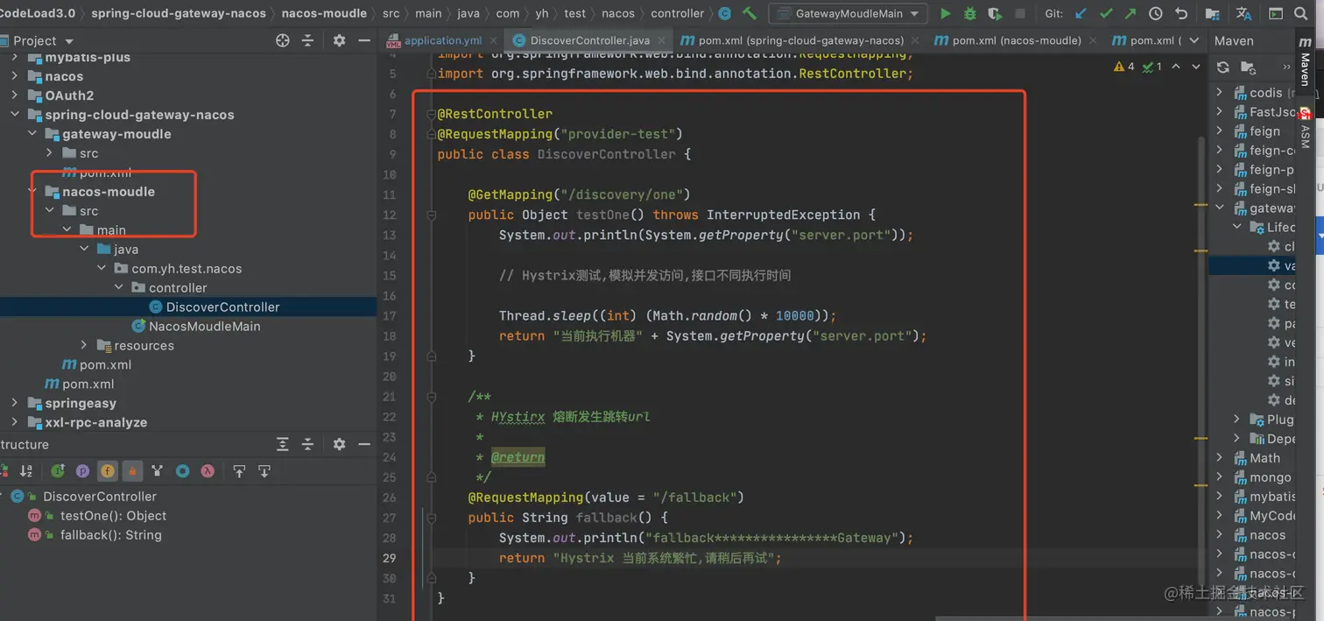This screenshot has height=621, width=1324.
Task: Expand the springeasy module
Action: (15, 403)
